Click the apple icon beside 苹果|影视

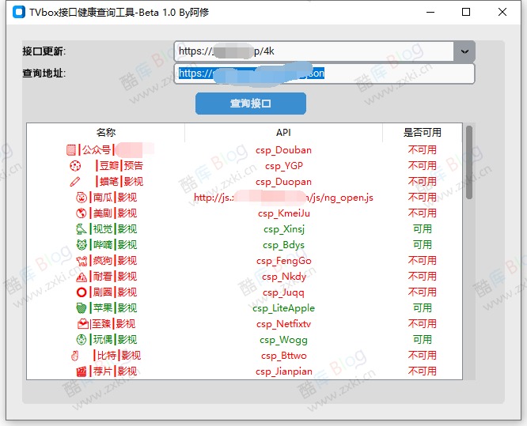82,308
